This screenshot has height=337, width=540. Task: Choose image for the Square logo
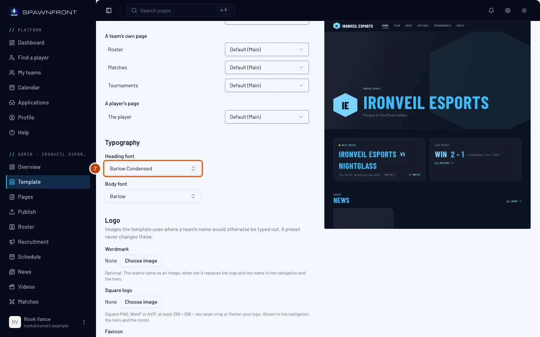(x=141, y=302)
